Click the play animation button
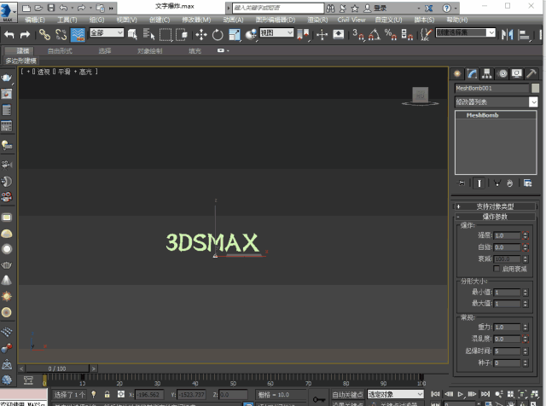546x406 pixels. pos(461,394)
